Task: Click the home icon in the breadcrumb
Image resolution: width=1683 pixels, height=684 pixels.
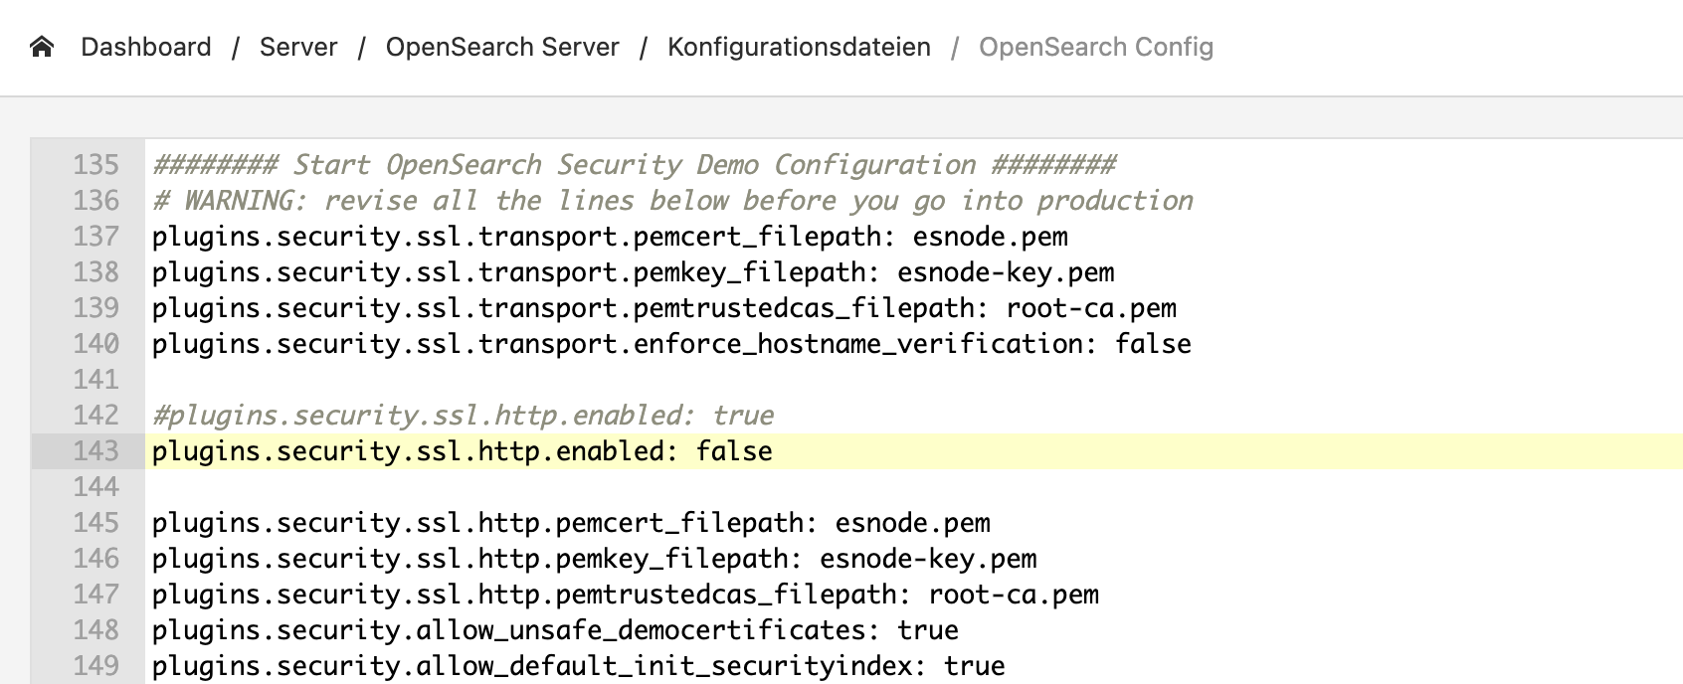Action: [42, 47]
